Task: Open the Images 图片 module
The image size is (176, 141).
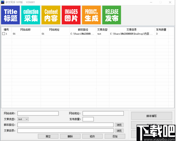Action: coord(71,15)
